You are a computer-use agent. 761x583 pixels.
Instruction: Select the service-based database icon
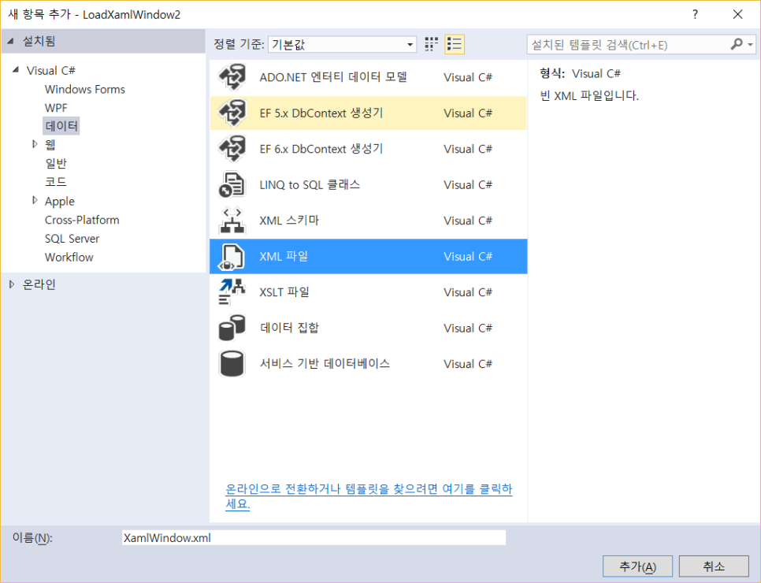(232, 364)
